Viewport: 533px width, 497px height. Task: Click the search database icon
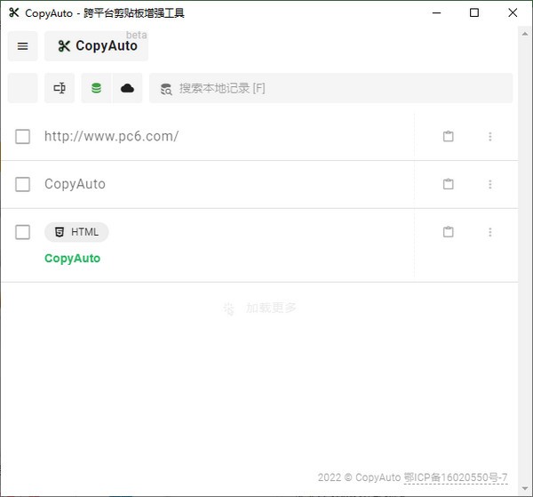(166, 89)
